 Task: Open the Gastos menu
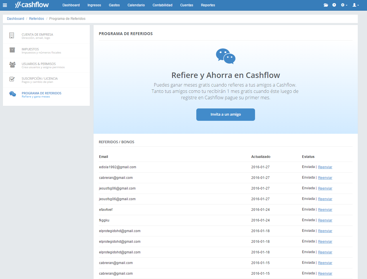coord(114,5)
